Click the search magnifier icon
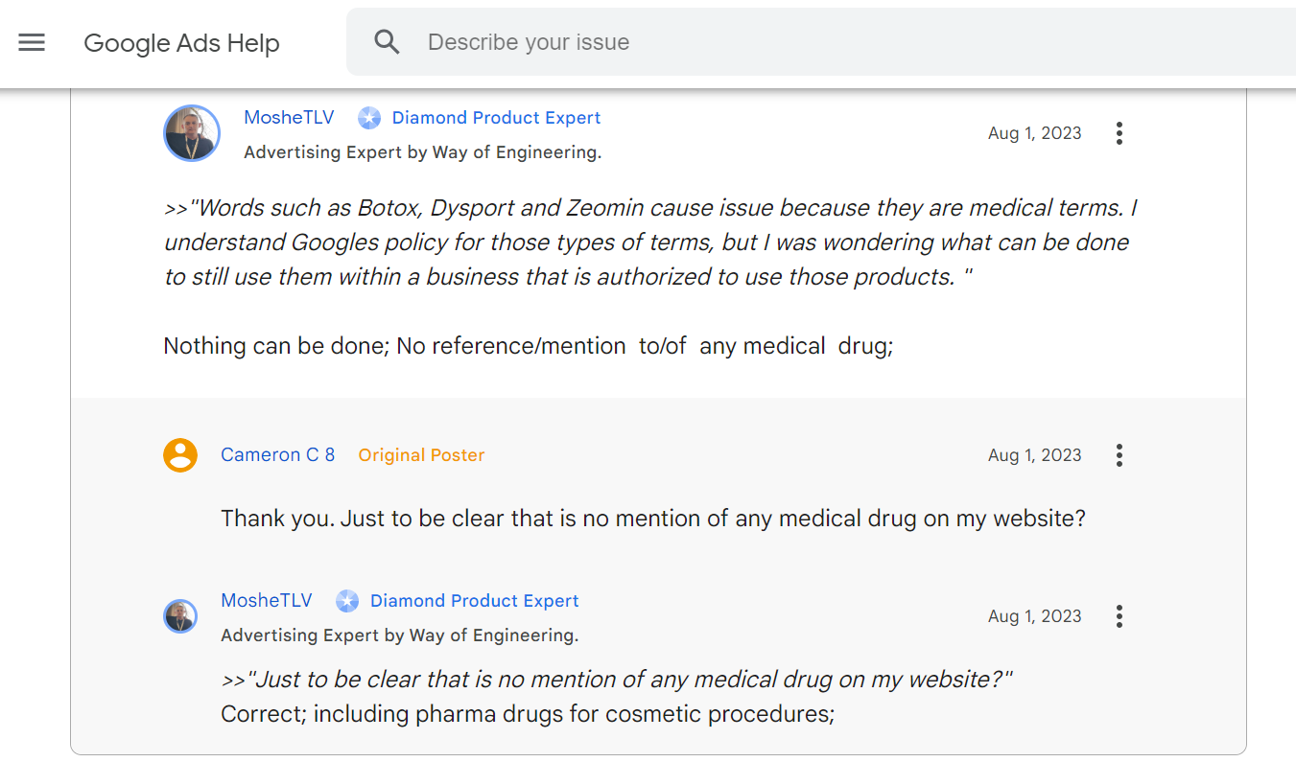This screenshot has width=1296, height=762. (x=387, y=42)
